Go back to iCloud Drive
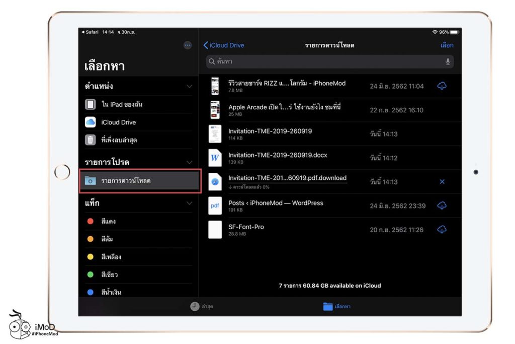The image size is (515, 344). (223, 45)
